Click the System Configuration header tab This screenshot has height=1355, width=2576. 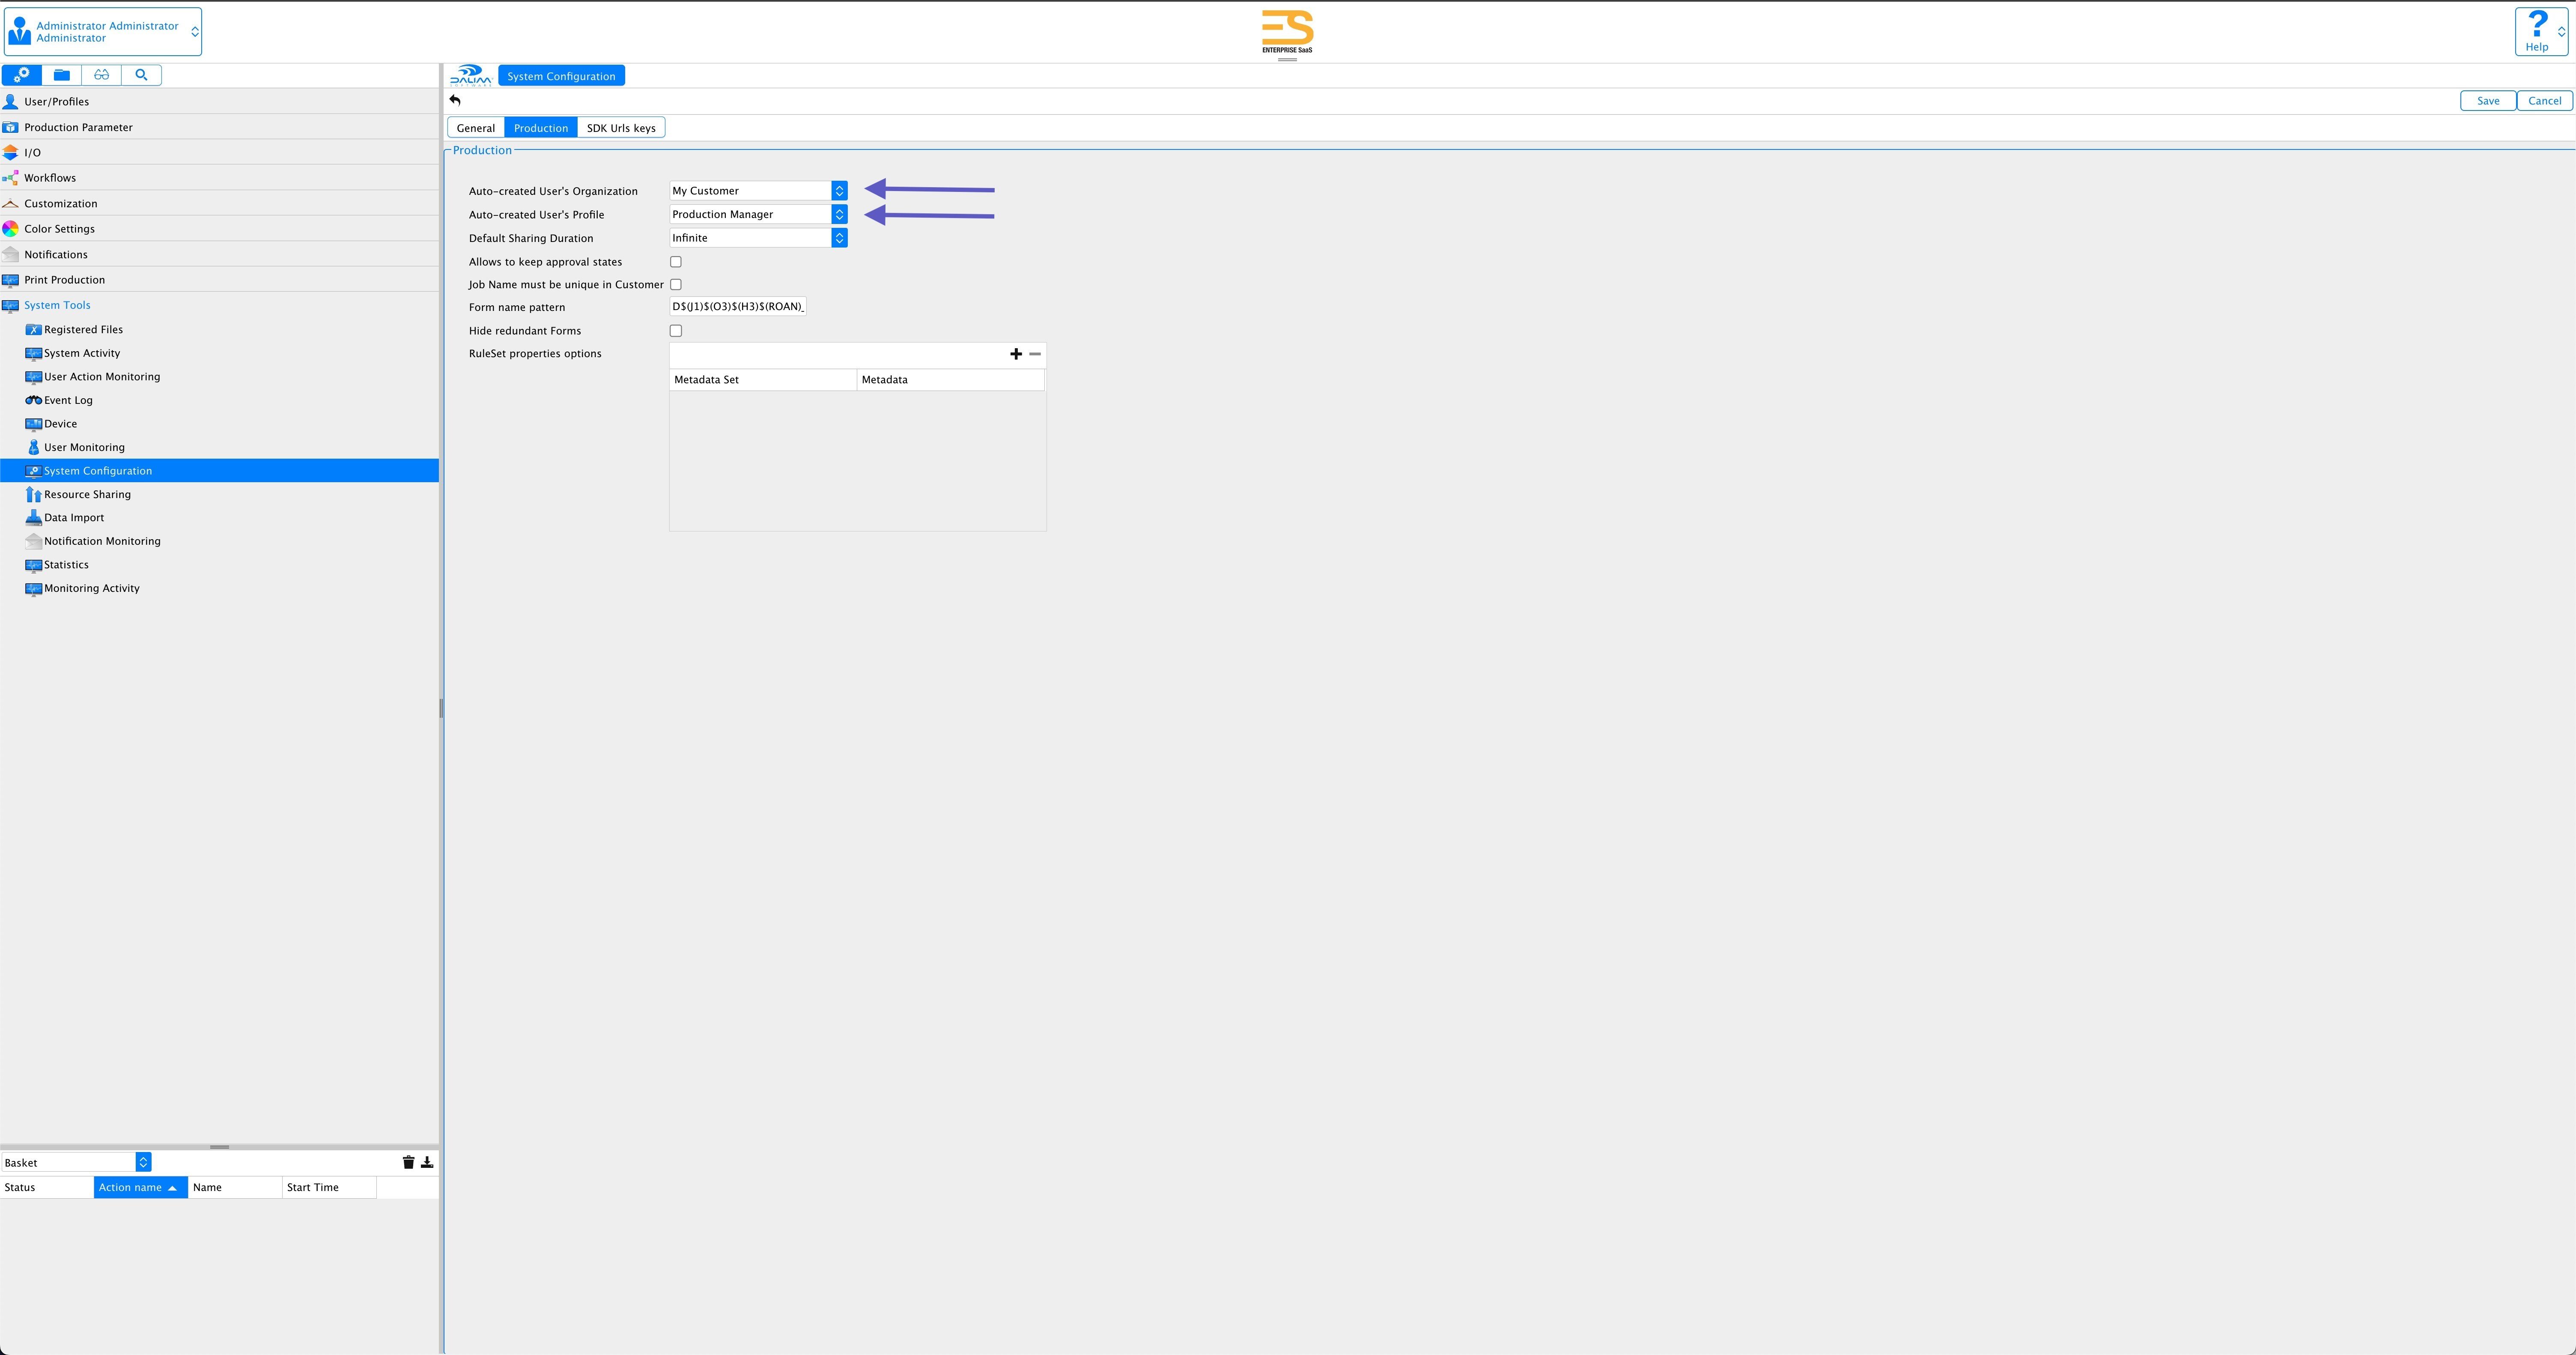click(x=561, y=76)
